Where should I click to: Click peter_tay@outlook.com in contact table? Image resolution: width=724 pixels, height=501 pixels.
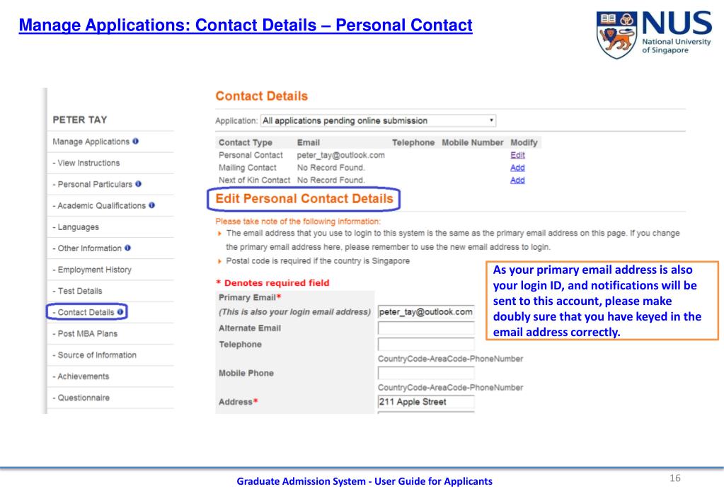pos(340,155)
